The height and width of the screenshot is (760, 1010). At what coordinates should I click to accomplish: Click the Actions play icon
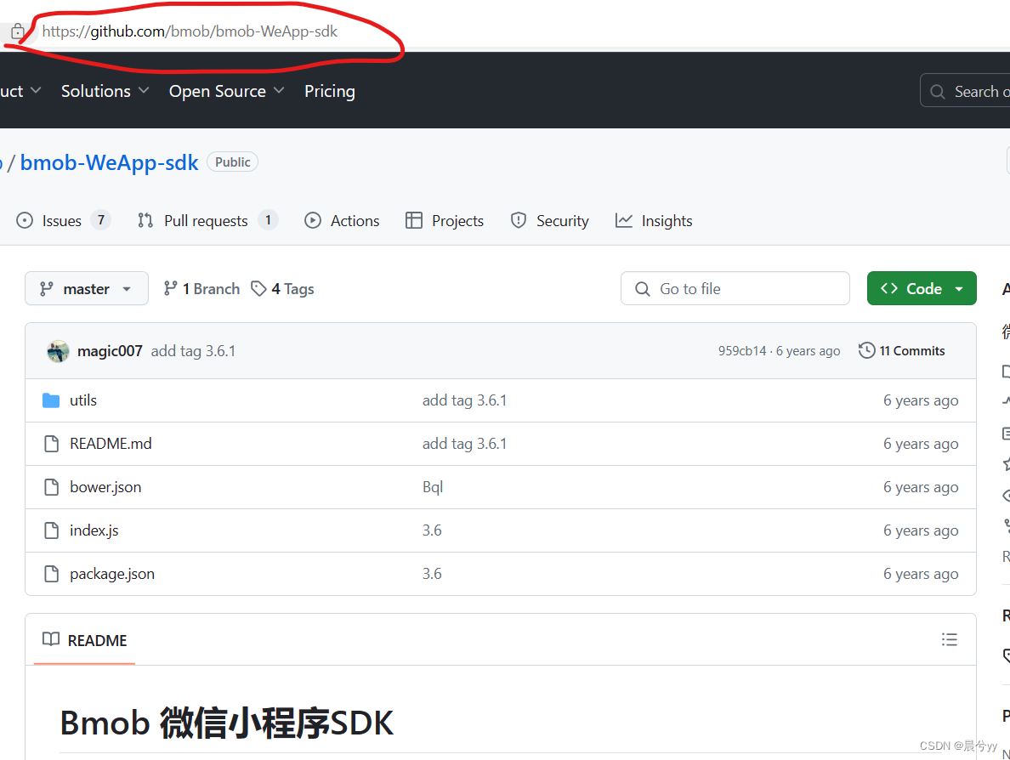(x=312, y=221)
